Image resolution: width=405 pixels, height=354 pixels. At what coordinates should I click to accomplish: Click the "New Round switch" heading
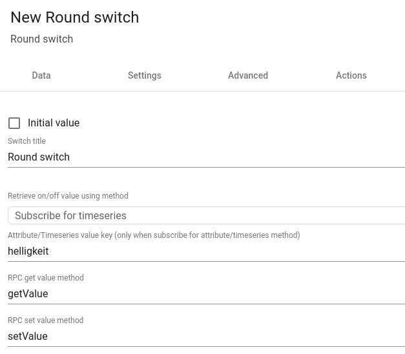[x=75, y=17]
